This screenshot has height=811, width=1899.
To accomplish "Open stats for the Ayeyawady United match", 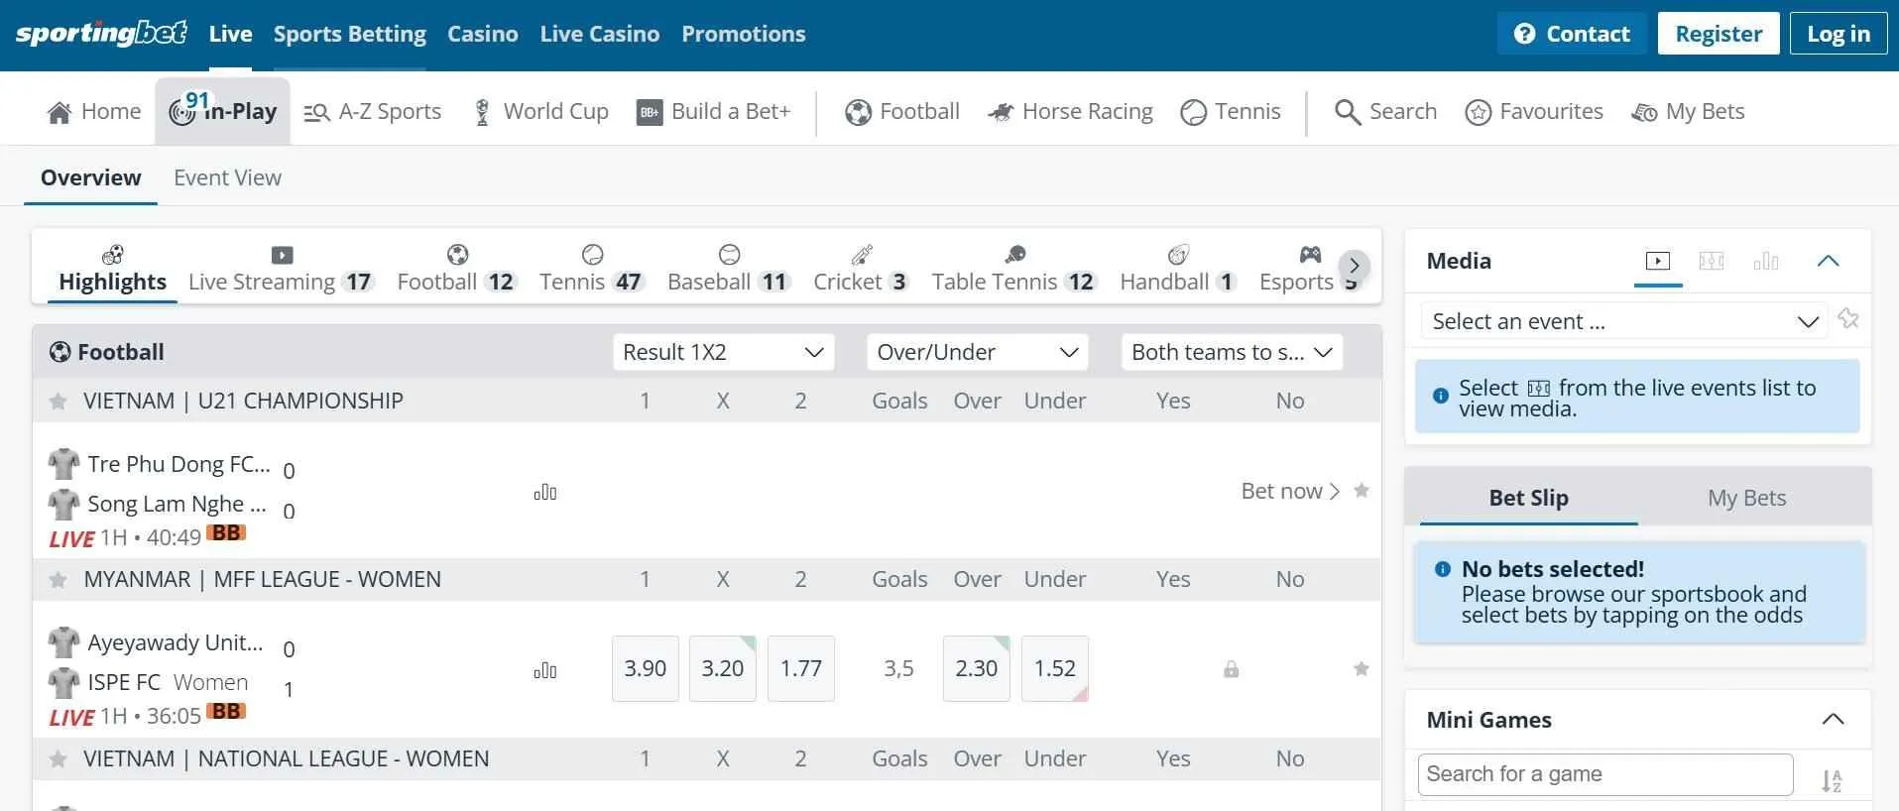I will (x=545, y=671).
